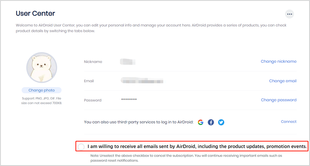Select the hidden password asterisks field

coord(129,100)
